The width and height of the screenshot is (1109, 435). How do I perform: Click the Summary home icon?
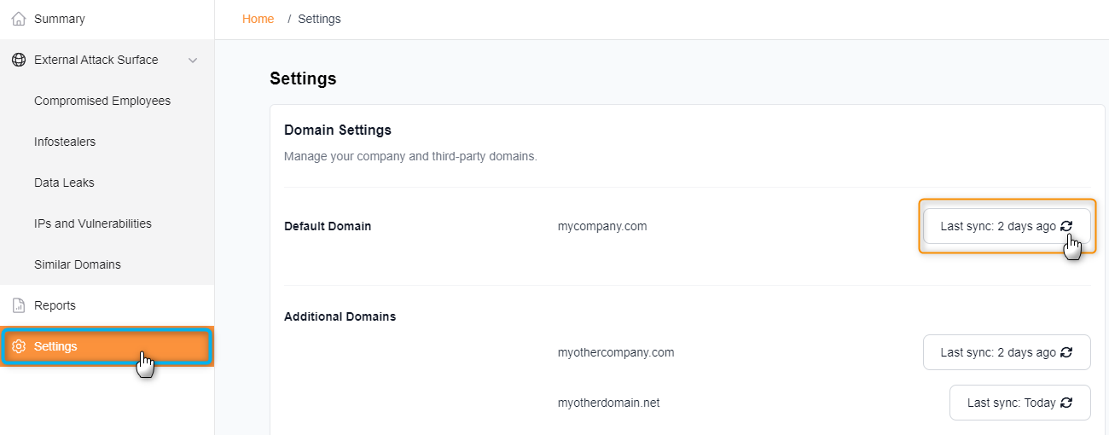pyautogui.click(x=19, y=19)
